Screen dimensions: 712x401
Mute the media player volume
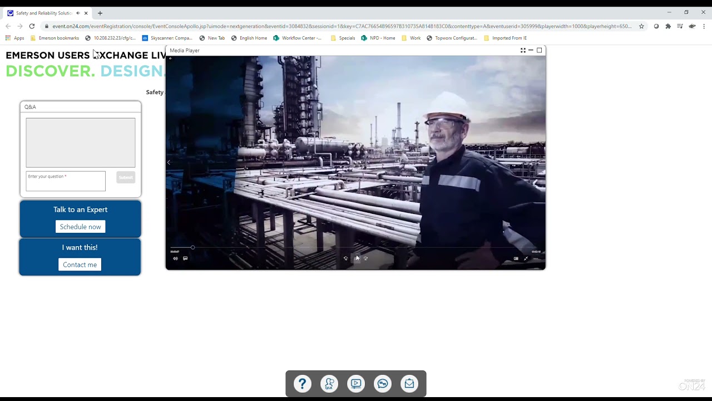tap(175, 258)
